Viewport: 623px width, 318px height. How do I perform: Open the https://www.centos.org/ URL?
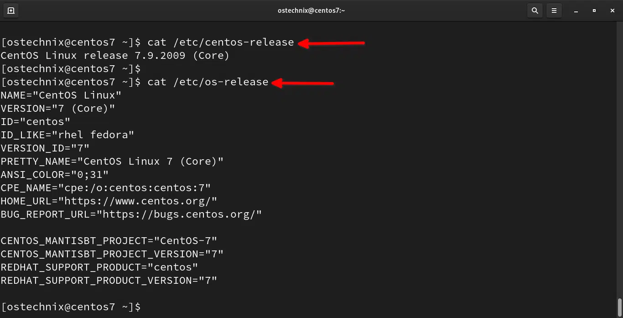[140, 201]
